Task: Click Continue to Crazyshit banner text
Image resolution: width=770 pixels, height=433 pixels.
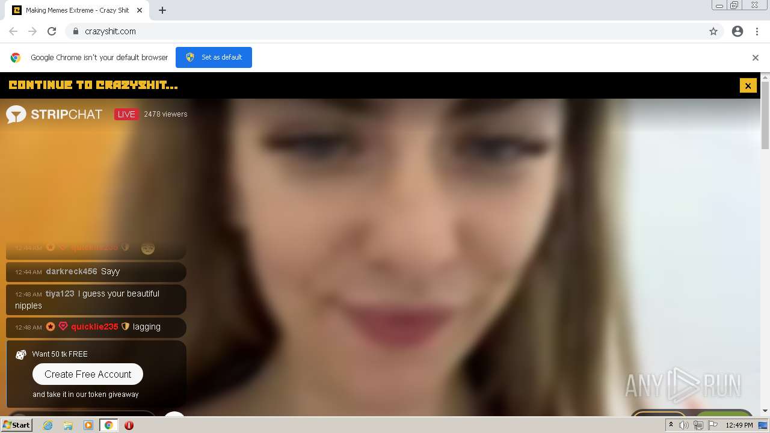Action: click(x=93, y=85)
